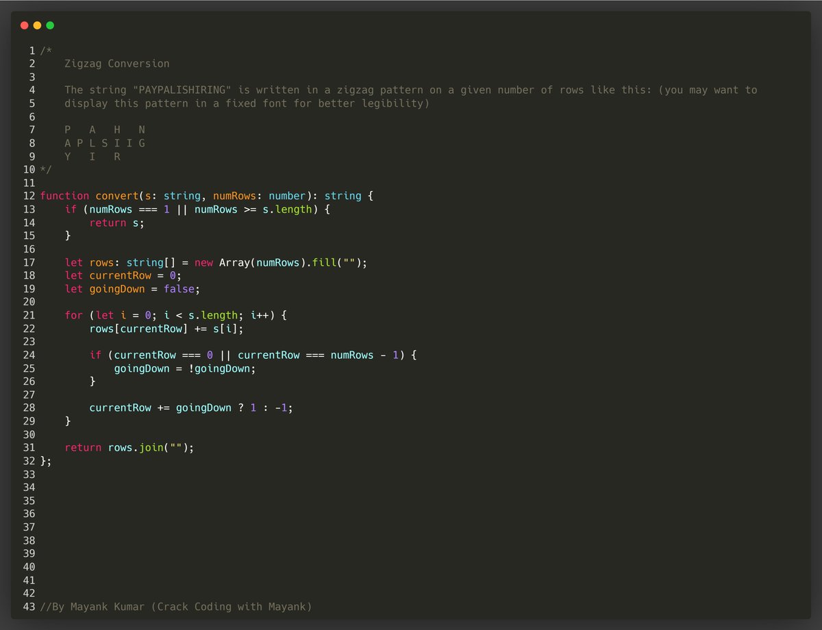Click the "return s;" statement
The image size is (822, 630).
click(x=117, y=223)
